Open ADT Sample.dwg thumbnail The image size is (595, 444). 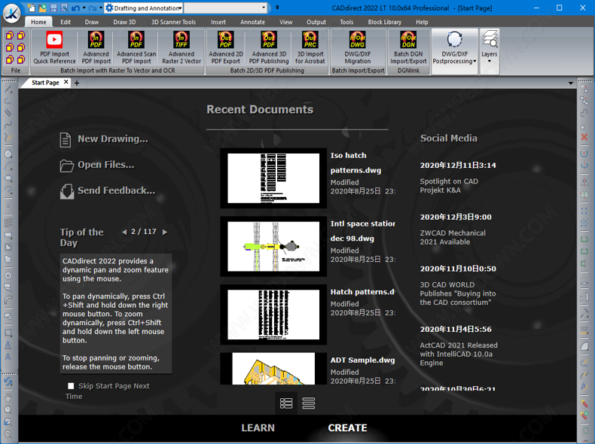273,369
